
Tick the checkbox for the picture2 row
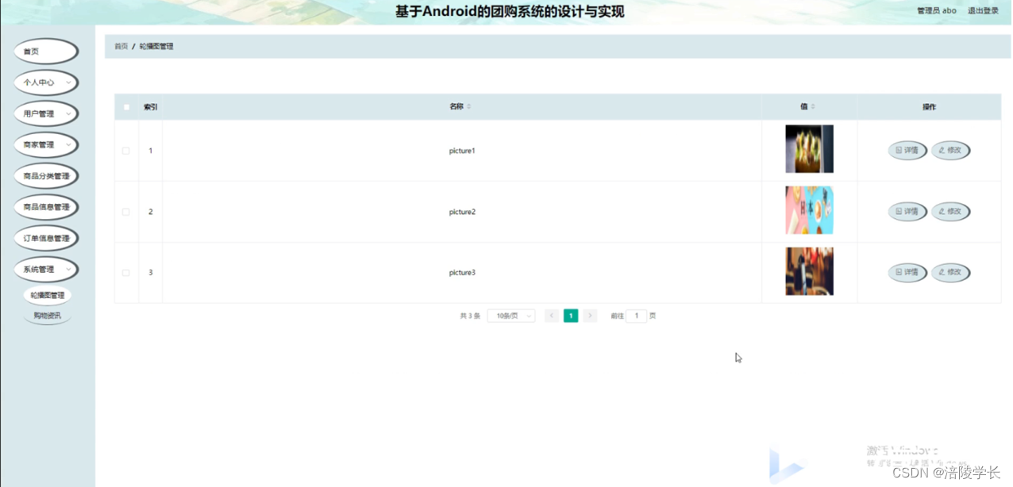click(x=126, y=212)
